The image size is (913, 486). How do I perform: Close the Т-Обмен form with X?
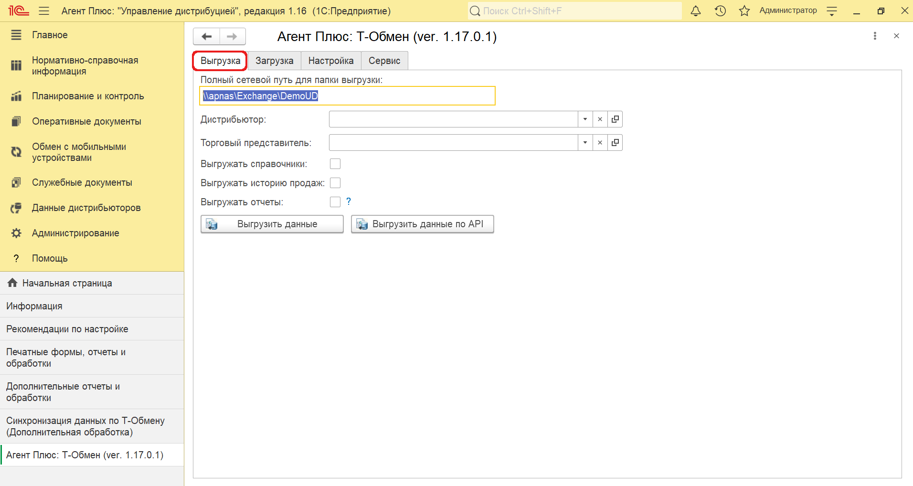click(x=896, y=36)
